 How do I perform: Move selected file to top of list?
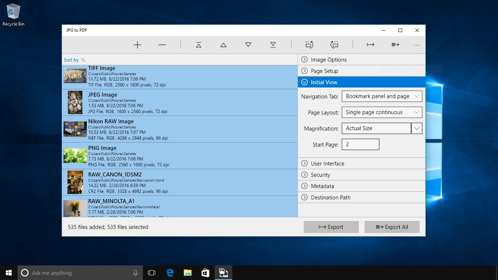[199, 45]
